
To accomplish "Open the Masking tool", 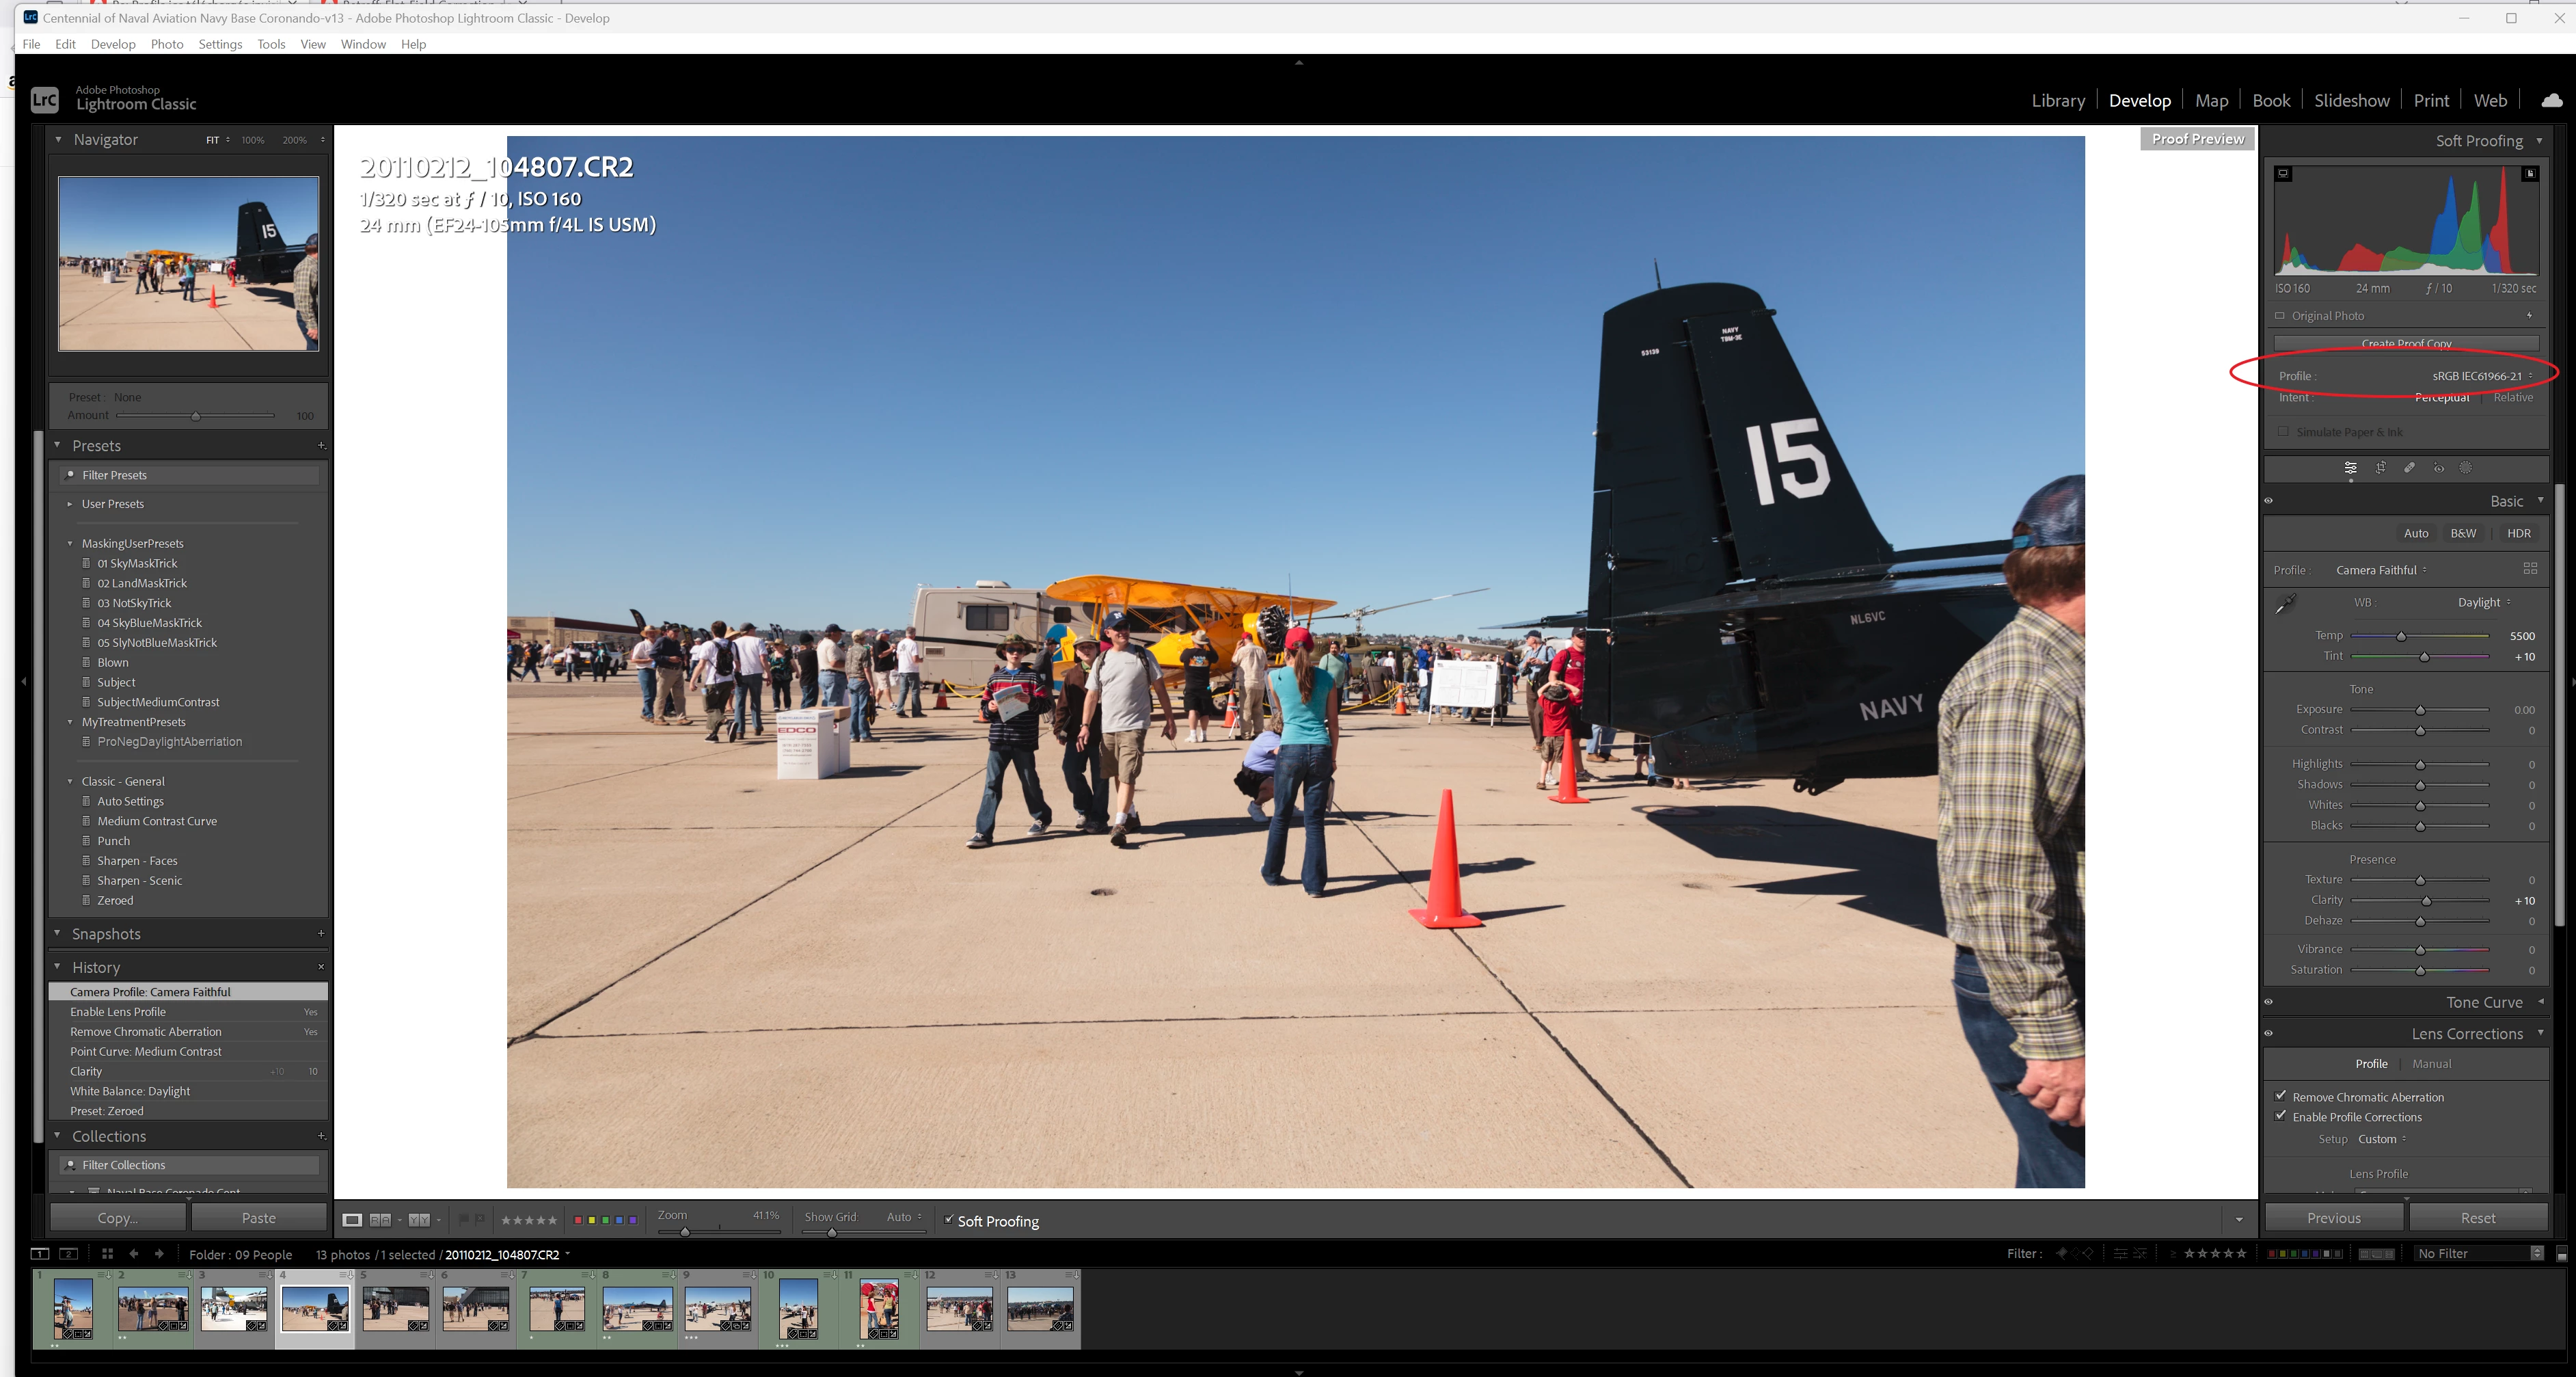I will (2466, 468).
